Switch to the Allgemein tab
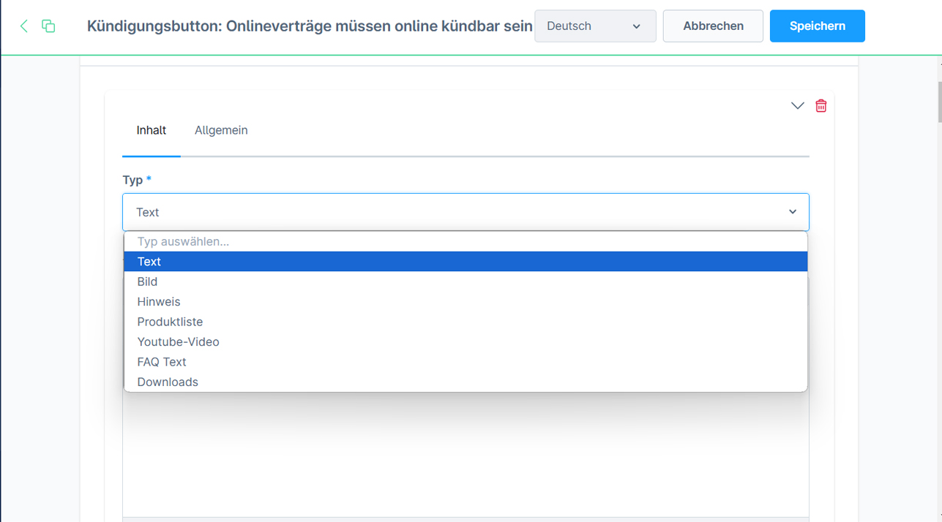Viewport: 942px width, 522px height. 221,130
